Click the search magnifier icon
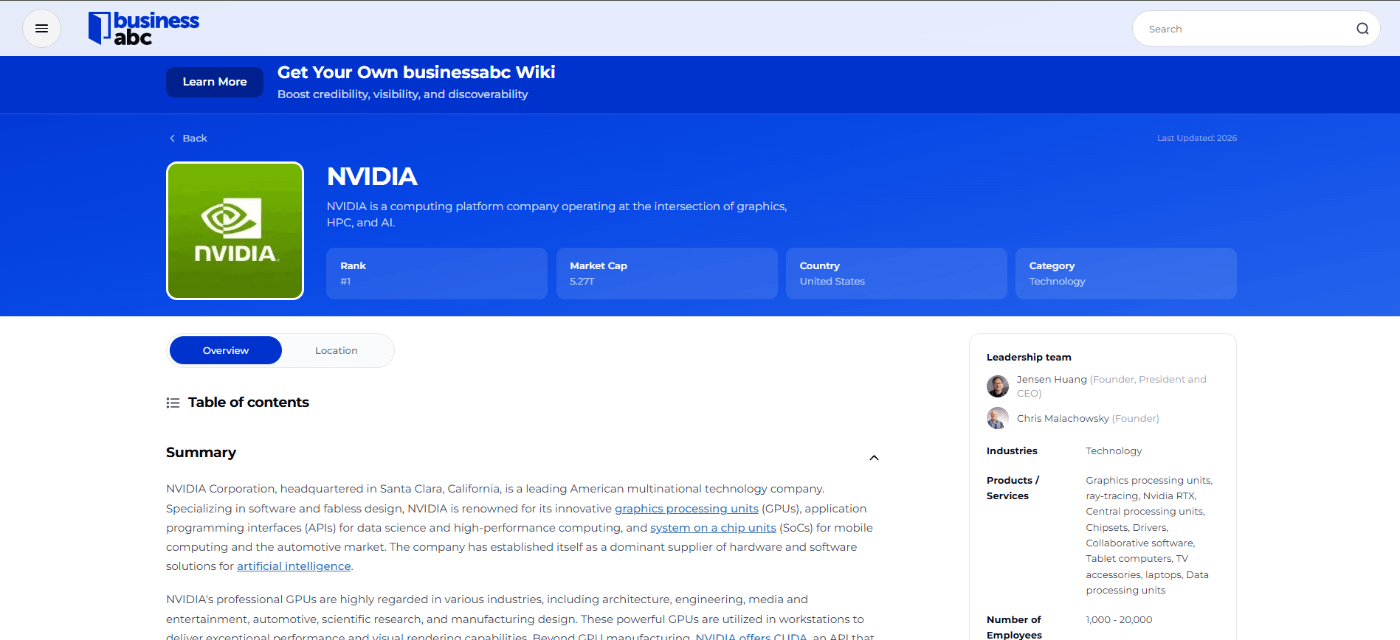The height and width of the screenshot is (640, 1400). click(x=1362, y=29)
